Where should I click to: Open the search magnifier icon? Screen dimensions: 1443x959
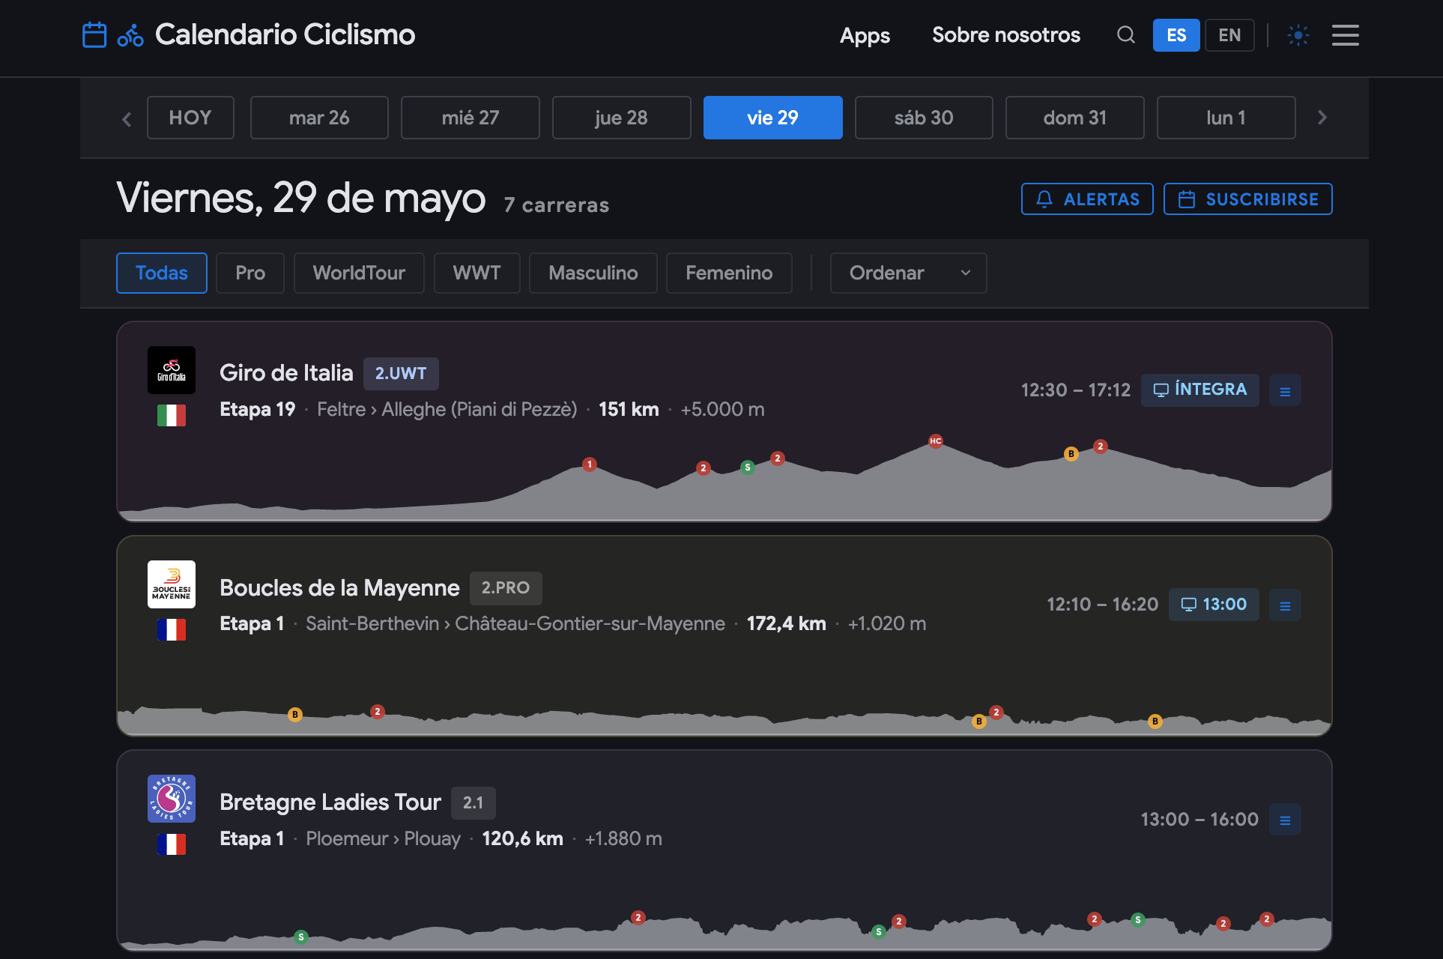click(x=1125, y=34)
